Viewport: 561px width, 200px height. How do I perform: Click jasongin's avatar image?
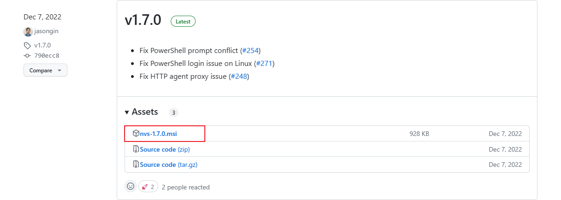click(x=28, y=31)
